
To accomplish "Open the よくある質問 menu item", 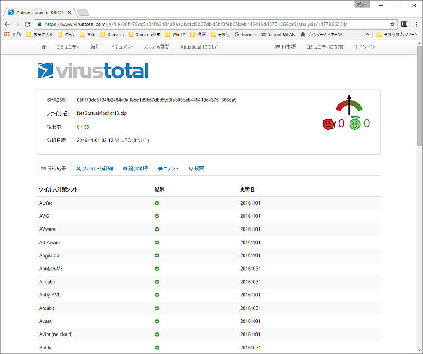I will pyautogui.click(x=157, y=47).
